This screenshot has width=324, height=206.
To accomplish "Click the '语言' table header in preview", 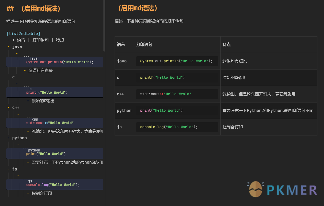I will tap(121, 45).
